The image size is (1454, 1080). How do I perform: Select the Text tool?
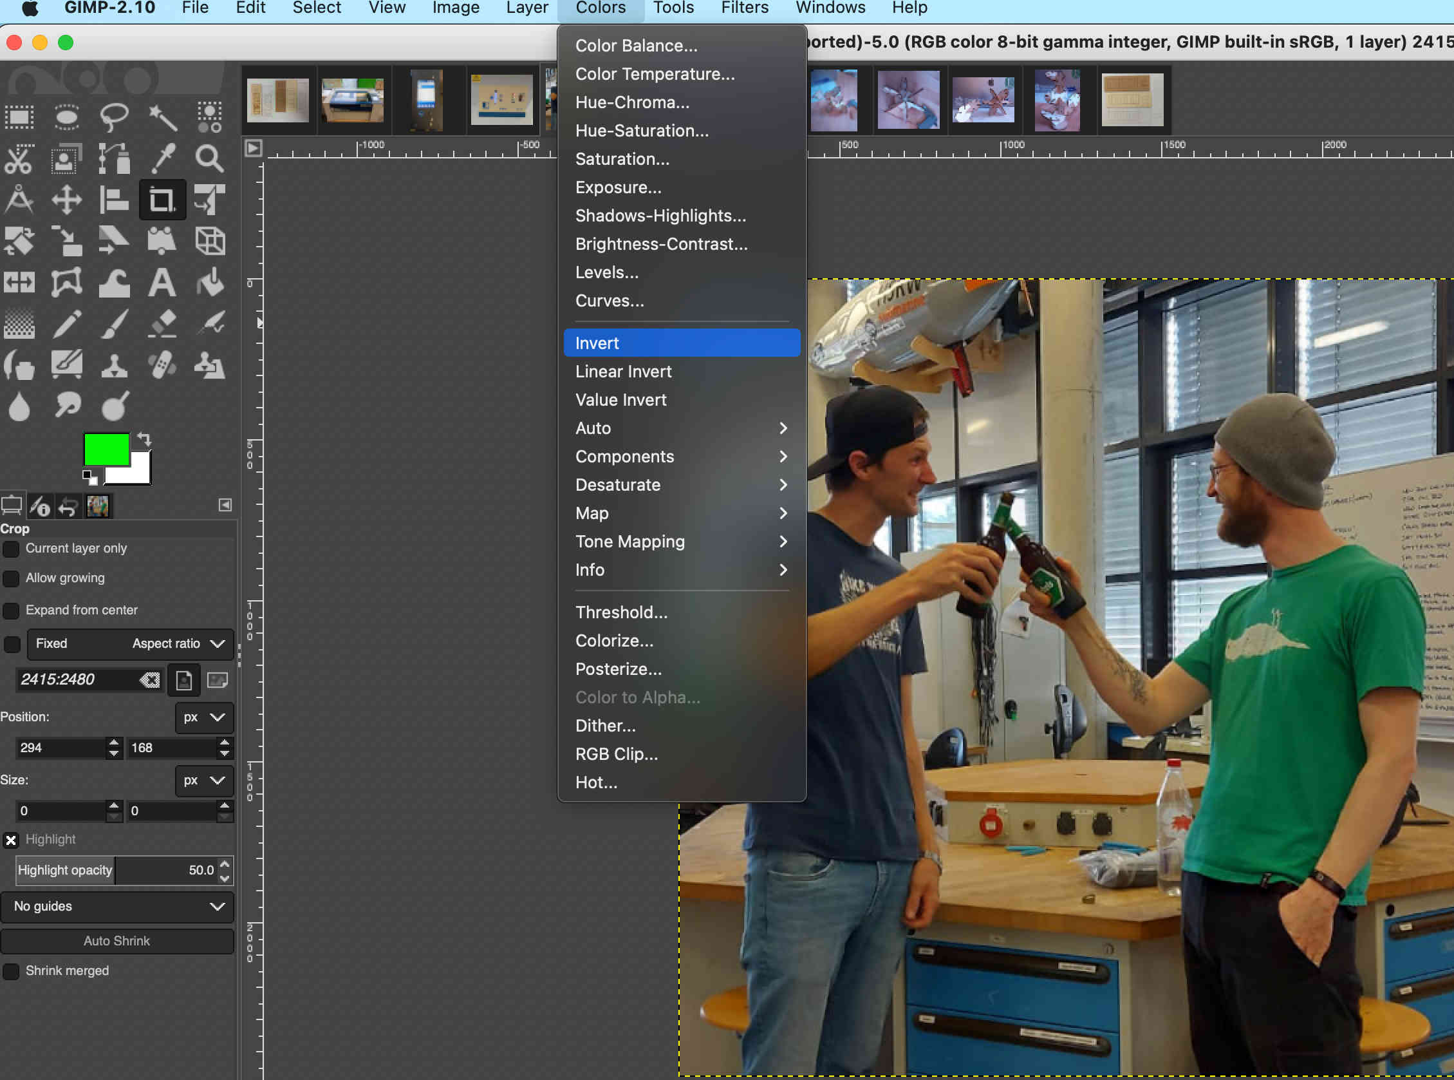[162, 283]
